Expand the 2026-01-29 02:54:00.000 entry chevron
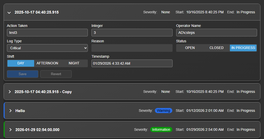Viewport: 264px width, 139px height. (11, 130)
